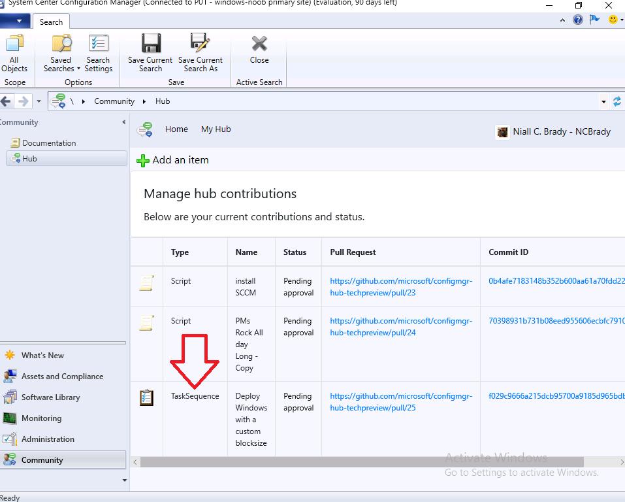Click the forward navigation arrow
The width and height of the screenshot is (625, 502).
24,101
